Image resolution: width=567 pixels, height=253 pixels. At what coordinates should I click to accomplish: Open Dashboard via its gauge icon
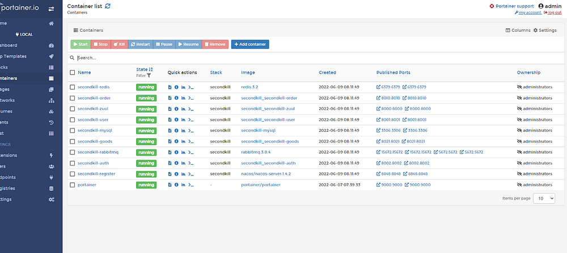52,45
